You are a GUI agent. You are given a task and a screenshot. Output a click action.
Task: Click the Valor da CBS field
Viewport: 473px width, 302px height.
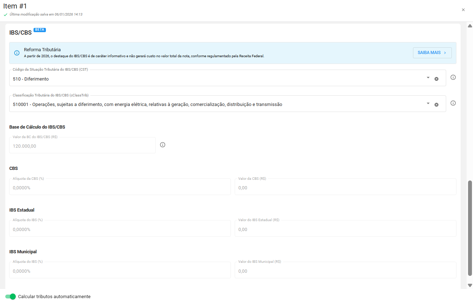point(345,188)
